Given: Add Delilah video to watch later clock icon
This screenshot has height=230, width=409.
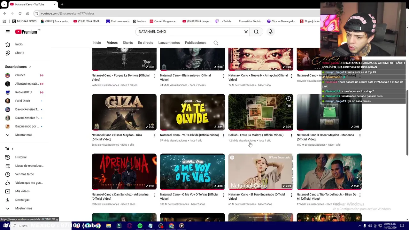Looking at the screenshot, I should [x=289, y=98].
